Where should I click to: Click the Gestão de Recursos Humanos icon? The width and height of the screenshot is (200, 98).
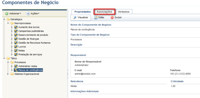pyautogui.click(x=16, y=43)
